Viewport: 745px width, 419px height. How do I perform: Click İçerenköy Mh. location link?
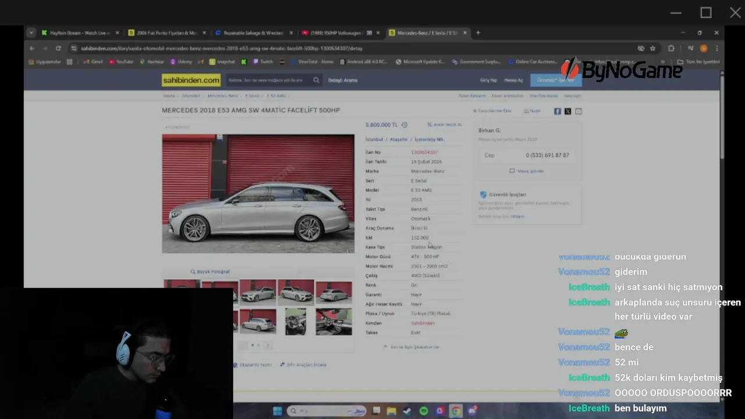pos(429,140)
